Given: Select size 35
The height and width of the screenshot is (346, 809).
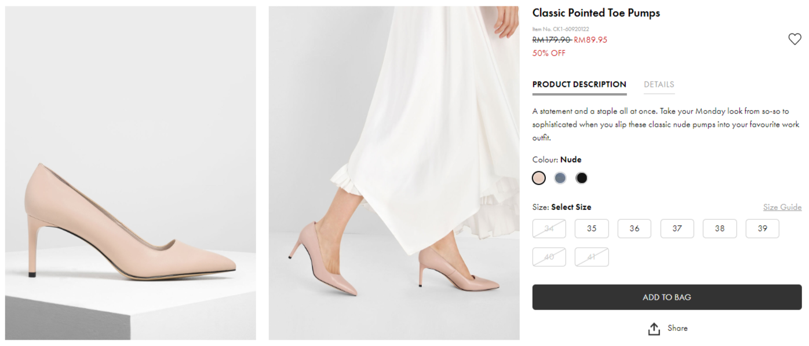Looking at the screenshot, I should [592, 229].
